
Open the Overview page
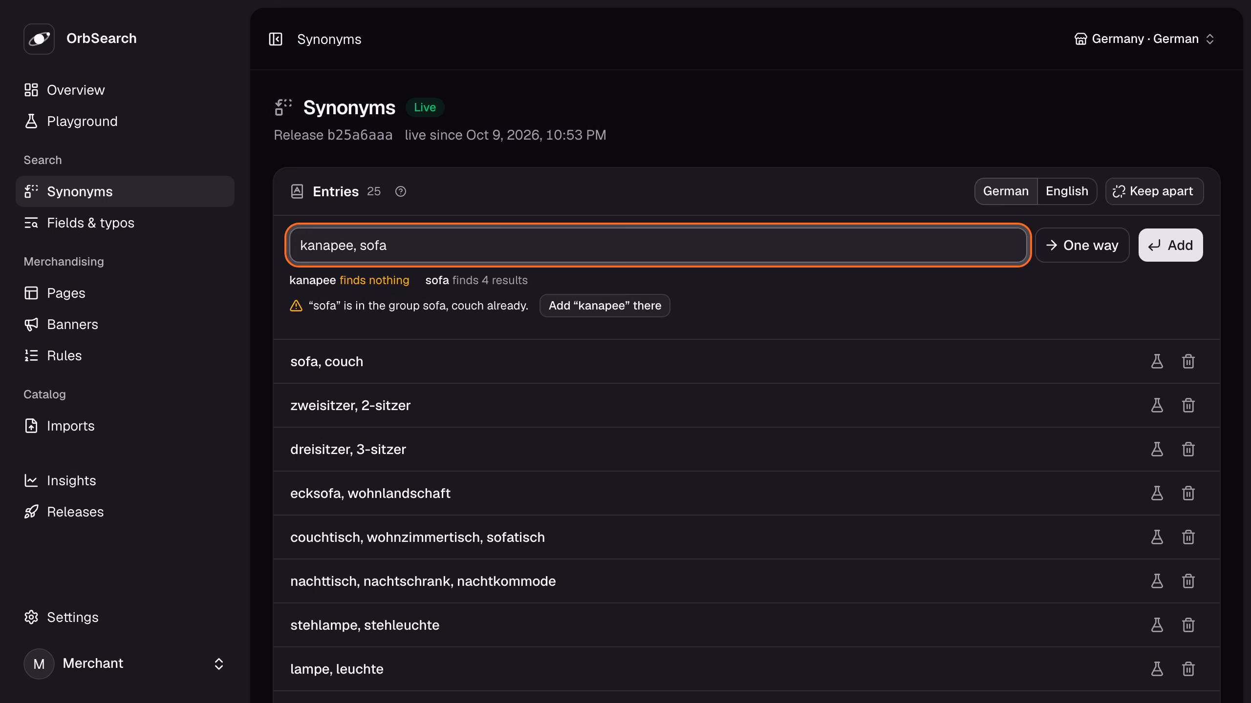[x=125, y=90]
